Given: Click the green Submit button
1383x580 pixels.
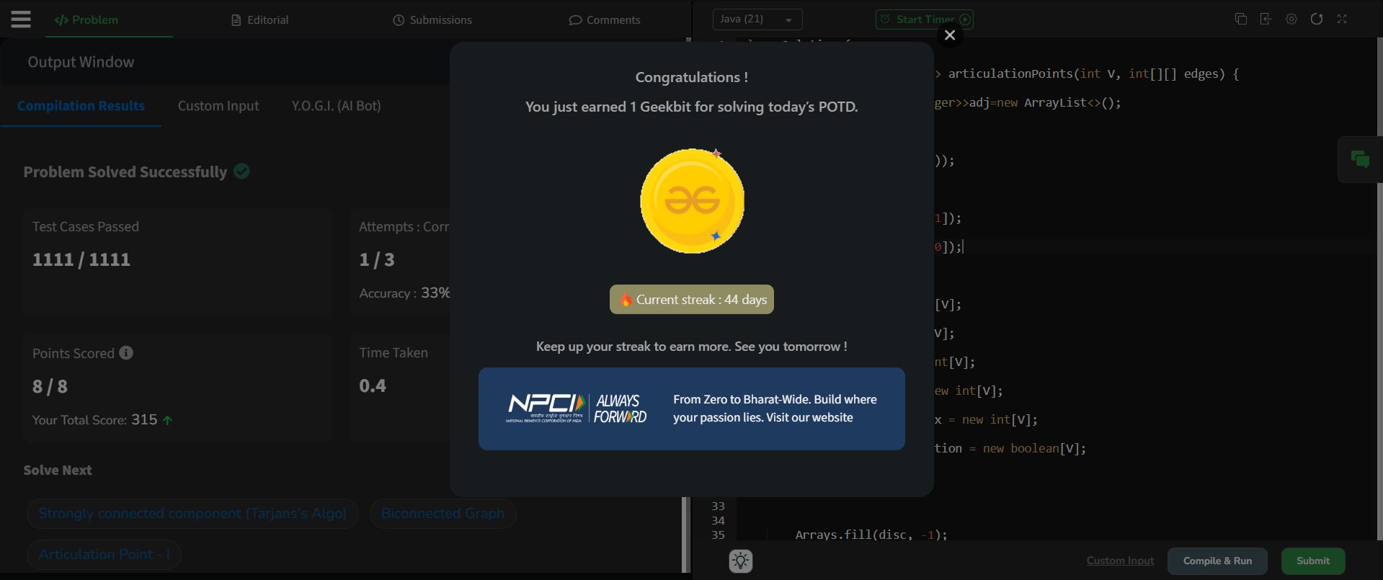Looking at the screenshot, I should [1313, 561].
